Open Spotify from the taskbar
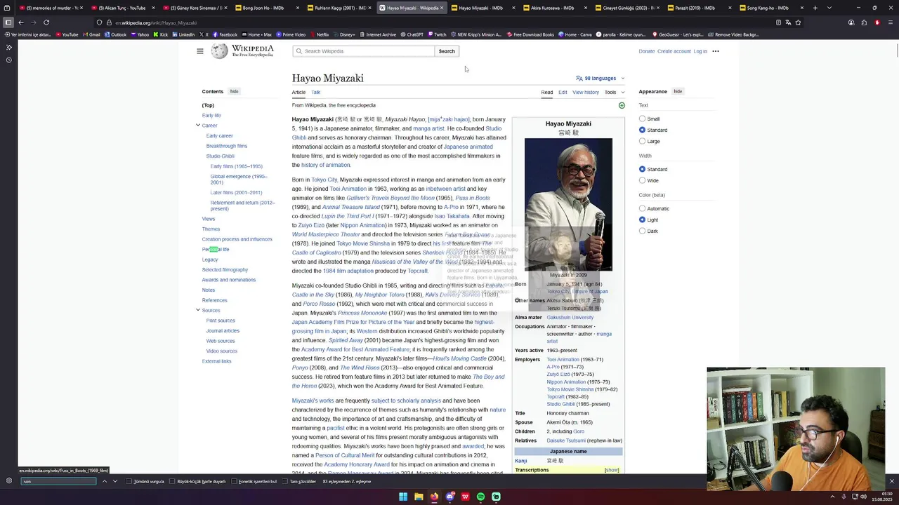The height and width of the screenshot is (505, 899). [x=480, y=497]
